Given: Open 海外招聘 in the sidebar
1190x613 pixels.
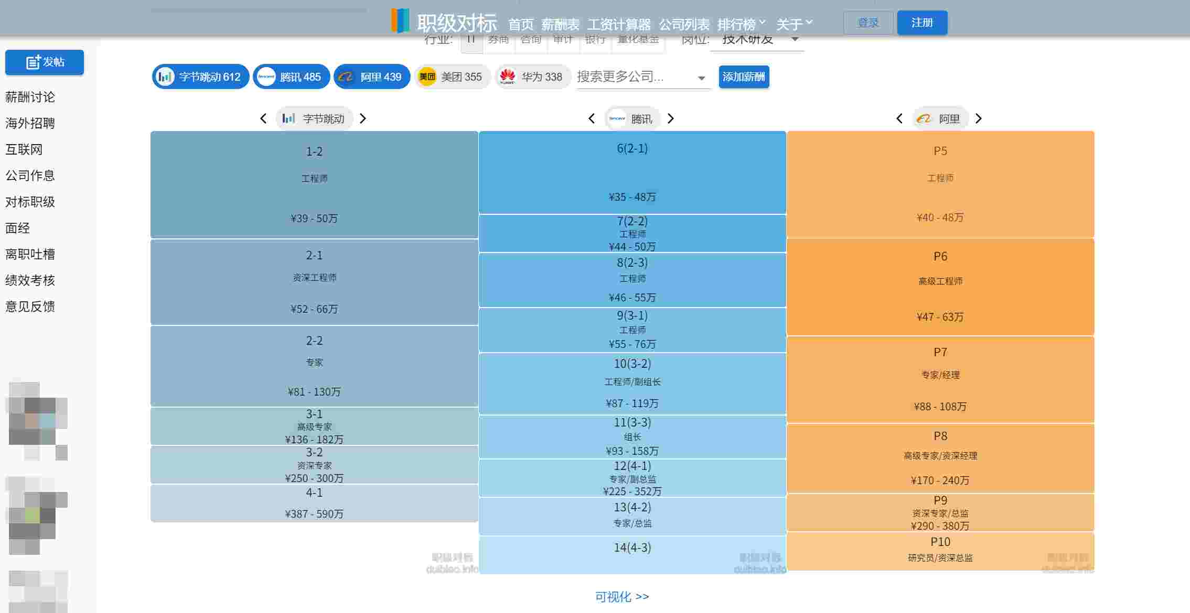Looking at the screenshot, I should coord(30,123).
